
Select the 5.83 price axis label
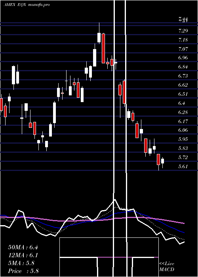click(x=183, y=148)
